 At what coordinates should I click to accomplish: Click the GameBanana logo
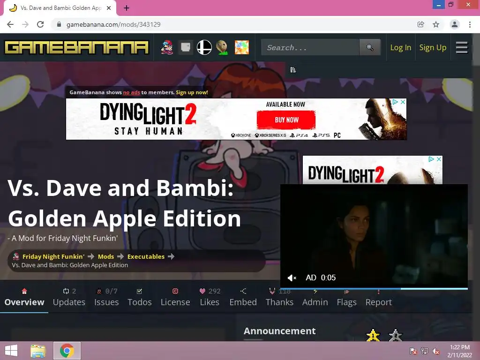tap(76, 47)
